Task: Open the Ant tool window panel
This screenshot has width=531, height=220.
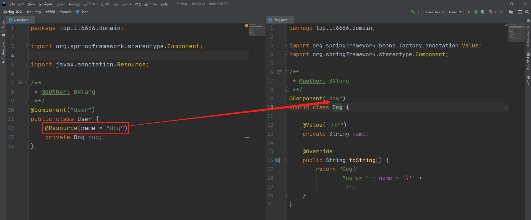Action: tap(528, 80)
